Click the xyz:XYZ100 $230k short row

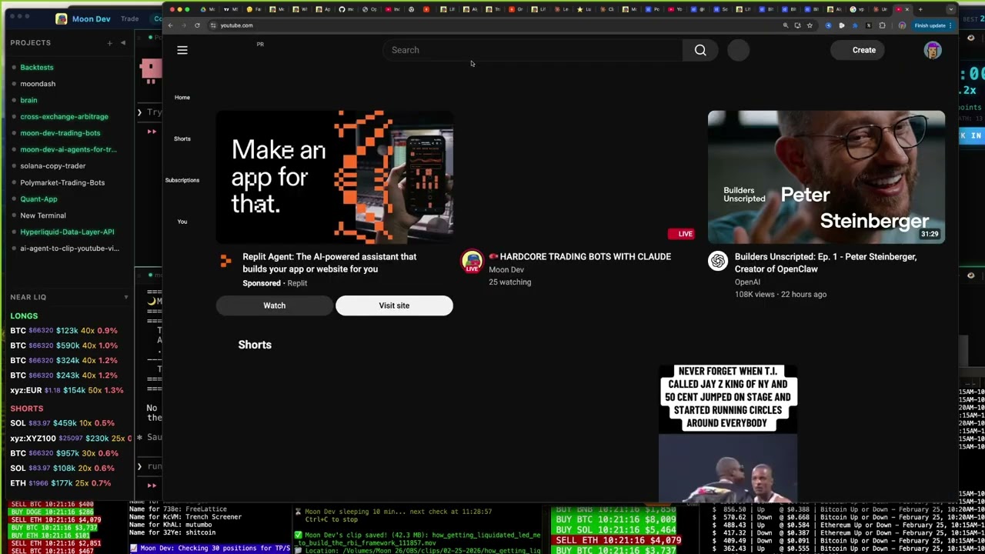[x=69, y=439]
